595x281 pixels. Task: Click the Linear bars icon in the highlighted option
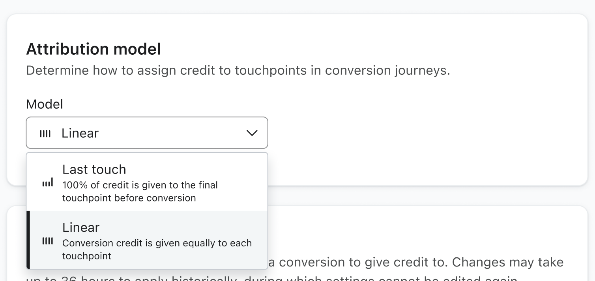(48, 241)
